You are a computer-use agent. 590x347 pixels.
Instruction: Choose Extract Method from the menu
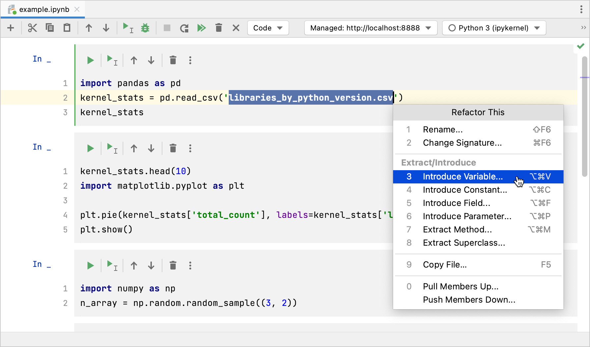point(457,229)
